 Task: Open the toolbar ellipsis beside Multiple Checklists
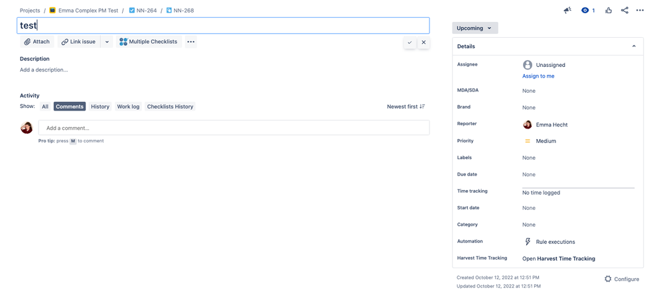click(190, 42)
